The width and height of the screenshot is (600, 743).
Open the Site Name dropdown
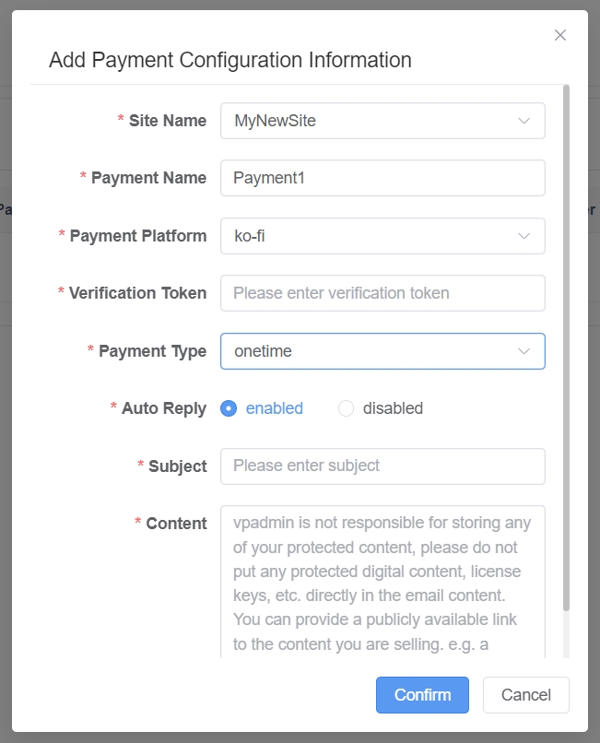click(x=382, y=120)
